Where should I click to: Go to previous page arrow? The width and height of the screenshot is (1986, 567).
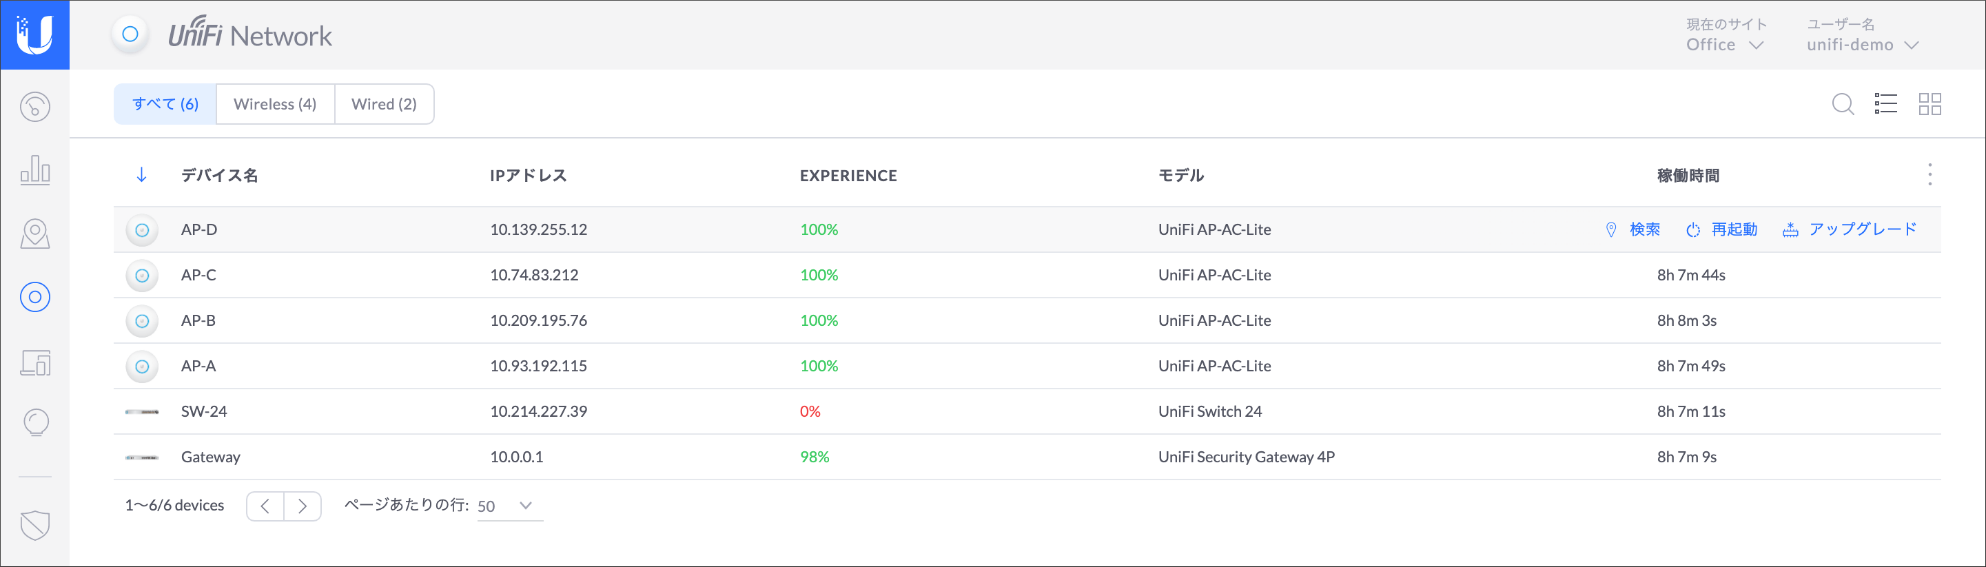pyautogui.click(x=265, y=506)
